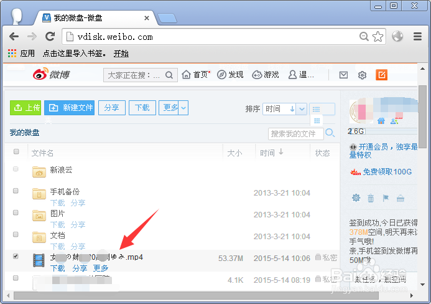
Task: Click the orange compose post icon
Action: (x=381, y=75)
